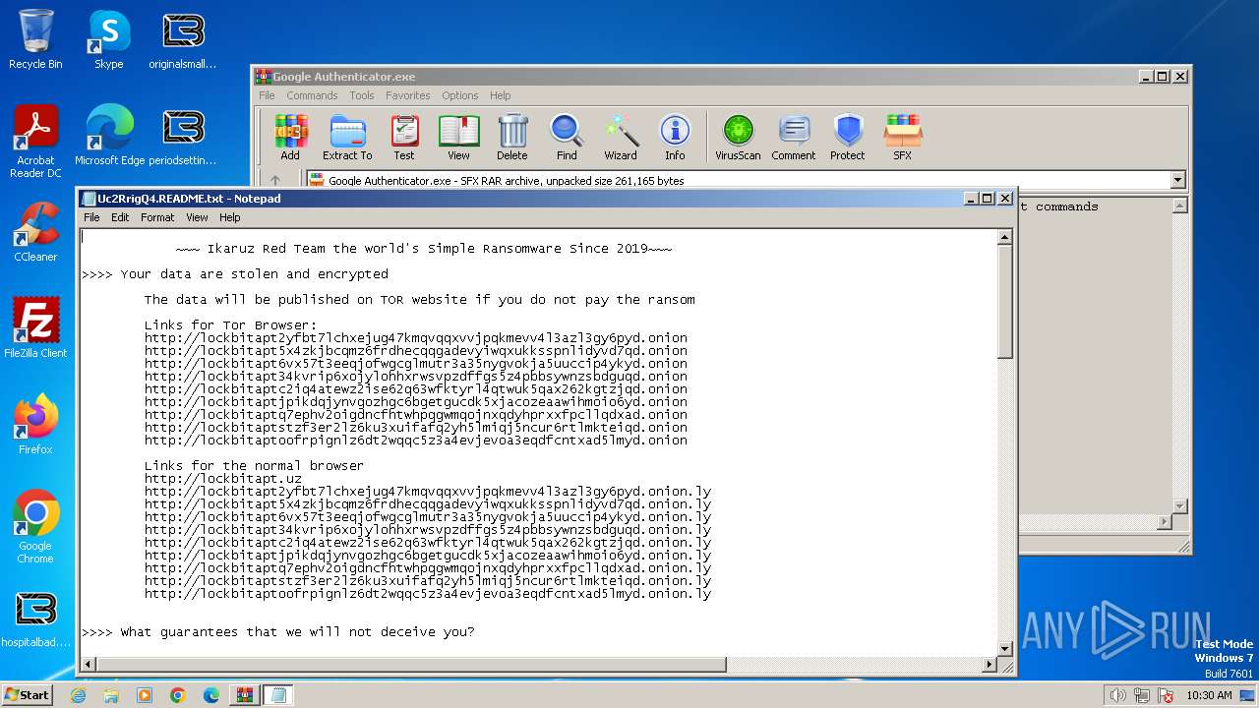Open Notepad Help menu
The image size is (1259, 708).
coord(229,217)
